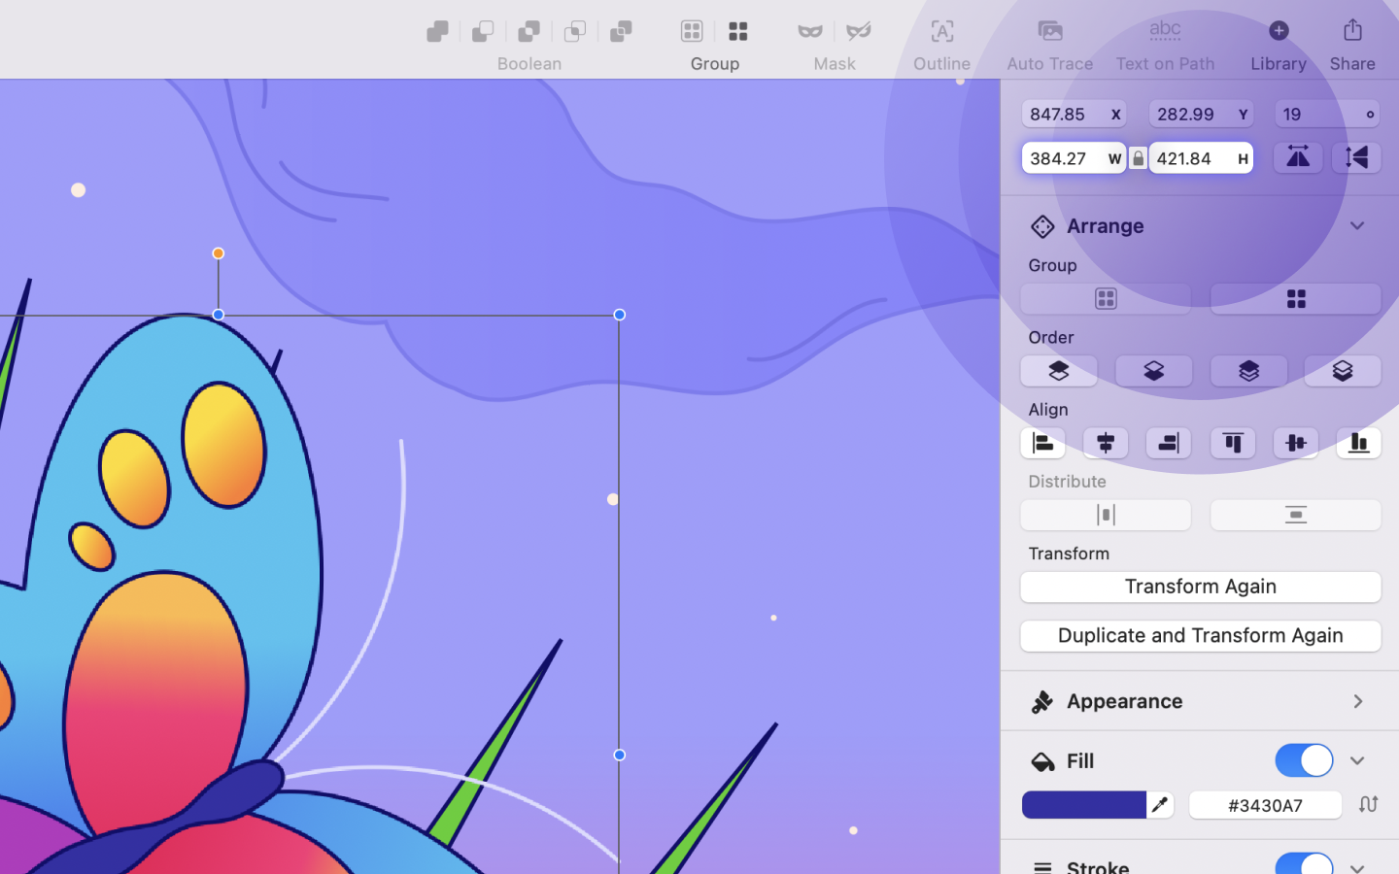Click the top toolbar Ungroup icon
The image size is (1399, 874).
click(x=738, y=31)
